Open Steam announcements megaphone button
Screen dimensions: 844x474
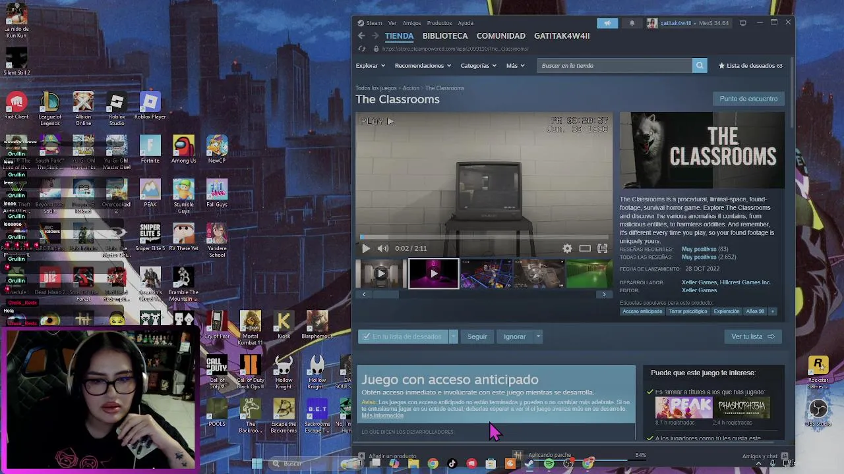click(607, 23)
